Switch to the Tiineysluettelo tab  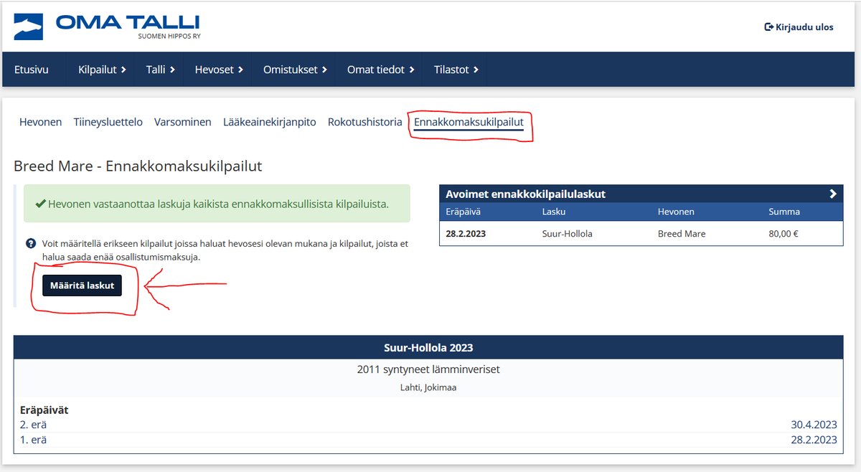[108, 122]
